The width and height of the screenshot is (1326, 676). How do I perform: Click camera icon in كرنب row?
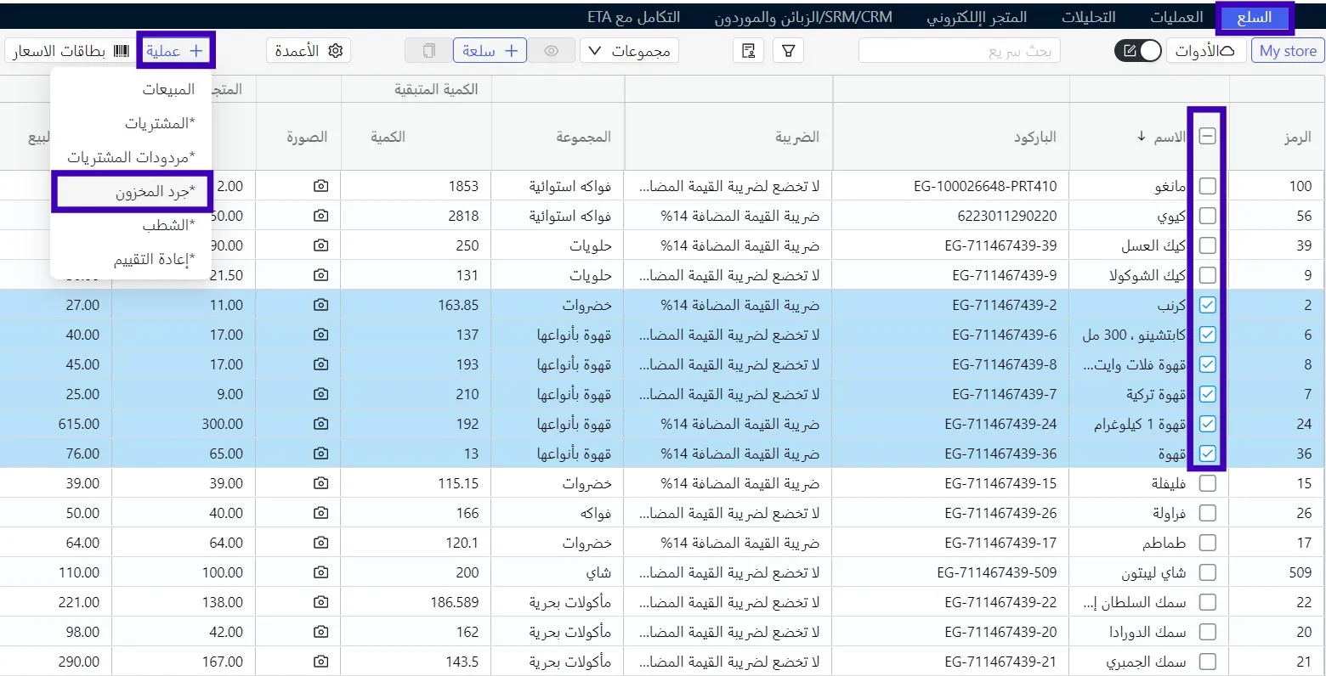[x=320, y=305]
